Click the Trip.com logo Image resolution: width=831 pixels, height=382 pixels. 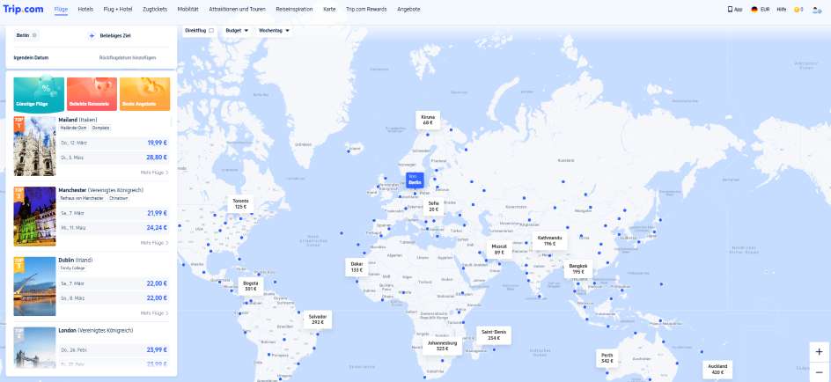pos(25,9)
